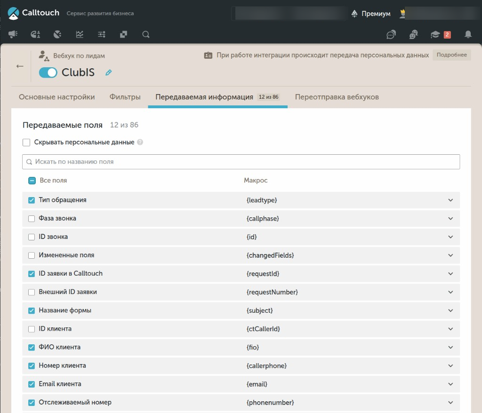The width and height of the screenshot is (482, 413).
Task: Uncheck ФИО клиента
Action: tap(32, 347)
